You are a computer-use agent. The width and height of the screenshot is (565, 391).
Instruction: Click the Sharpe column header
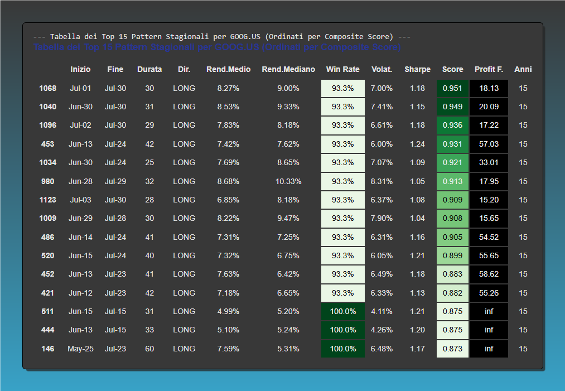coord(417,69)
